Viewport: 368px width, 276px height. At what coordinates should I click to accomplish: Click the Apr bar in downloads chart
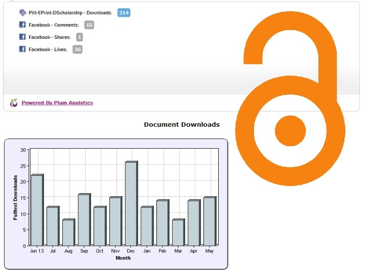[x=194, y=223]
